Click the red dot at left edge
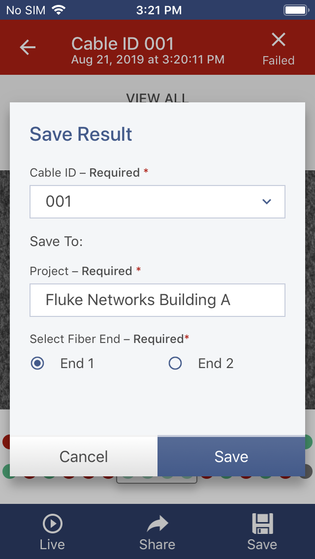The height and width of the screenshot is (559, 315). 6,441
